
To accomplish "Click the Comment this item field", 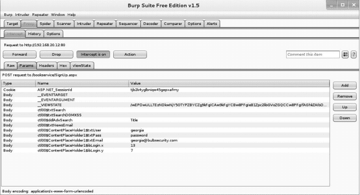I will coord(313,54).
